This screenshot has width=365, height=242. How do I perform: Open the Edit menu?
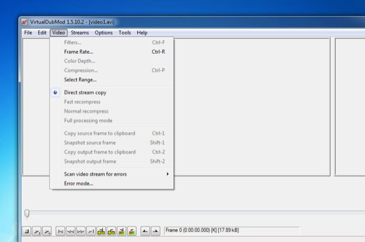[42, 32]
